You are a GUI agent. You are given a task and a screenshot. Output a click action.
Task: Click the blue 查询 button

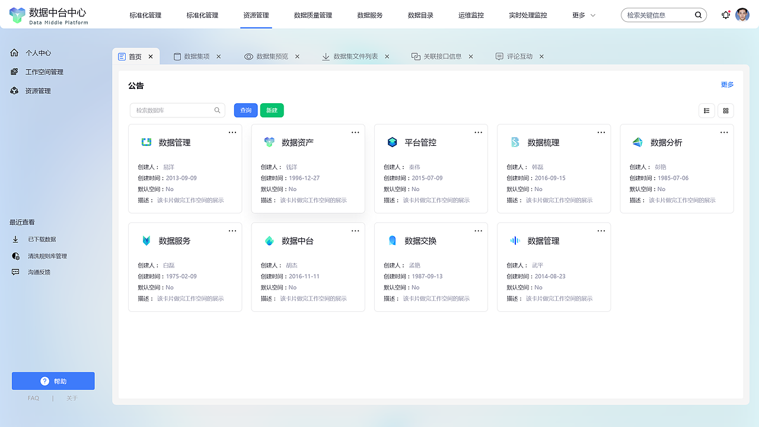tap(246, 110)
